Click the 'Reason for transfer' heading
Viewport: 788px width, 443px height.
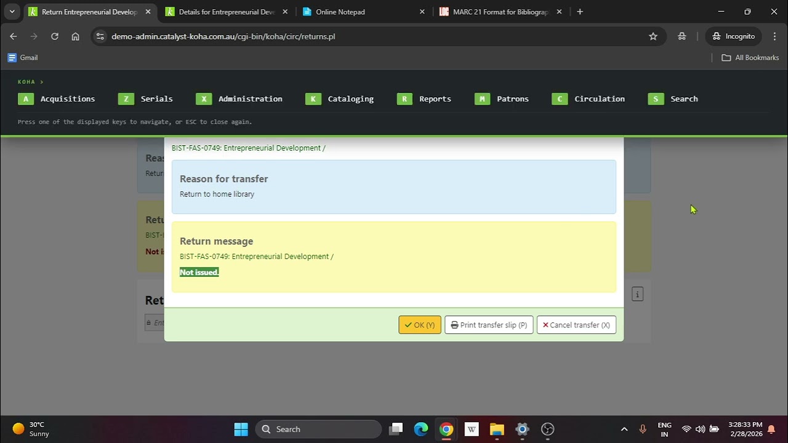point(223,178)
